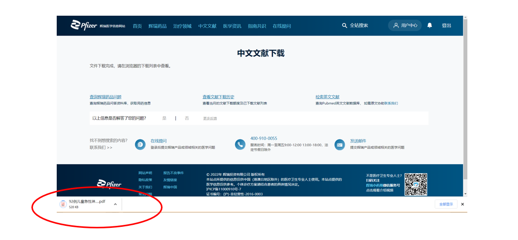The height and width of the screenshot is (240, 518).
Task: Click the 更多反馈 link
Action: pyautogui.click(x=210, y=118)
